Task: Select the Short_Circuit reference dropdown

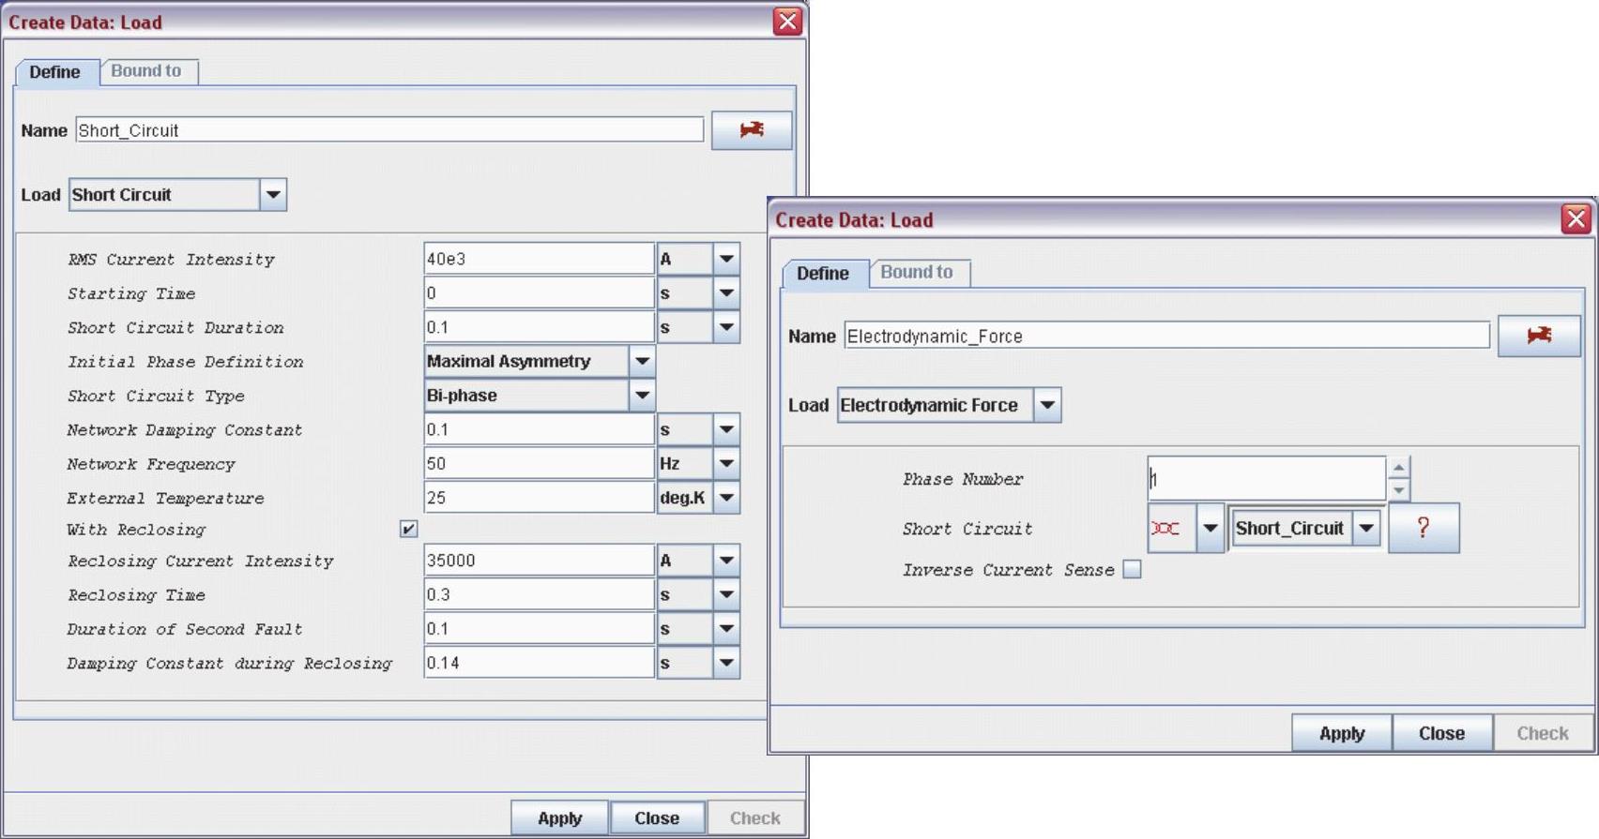Action: [x=1366, y=529]
